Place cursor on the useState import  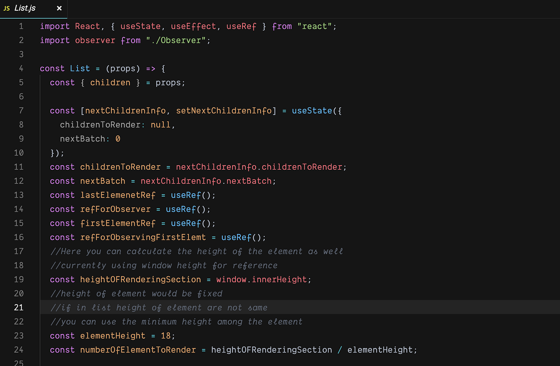tap(140, 26)
